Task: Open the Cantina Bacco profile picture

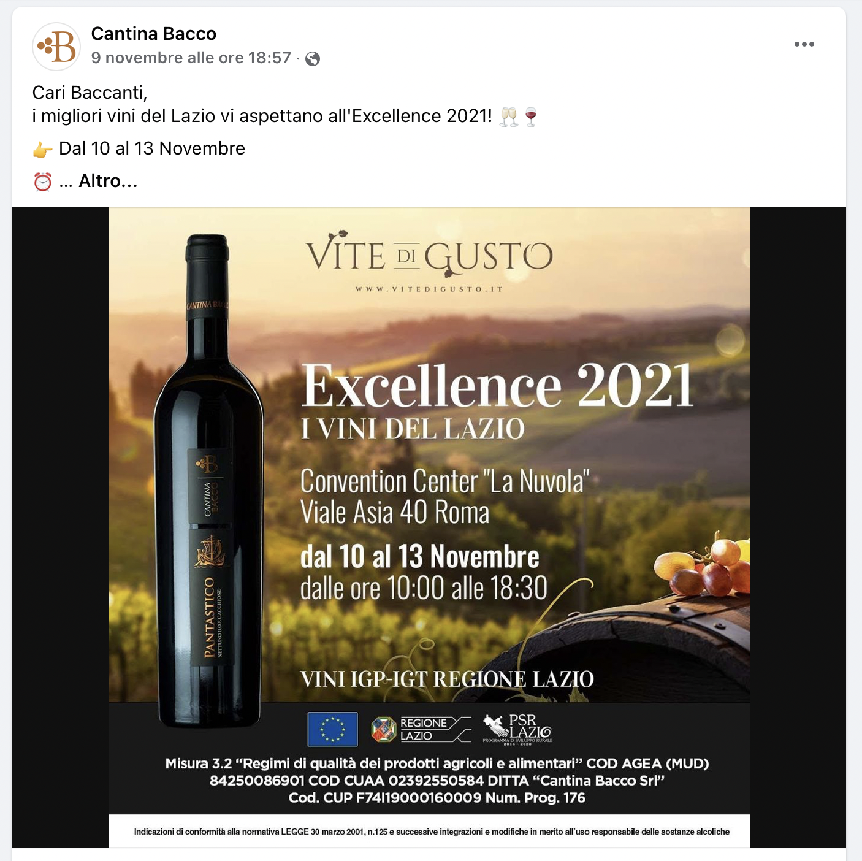Action: pos(56,47)
